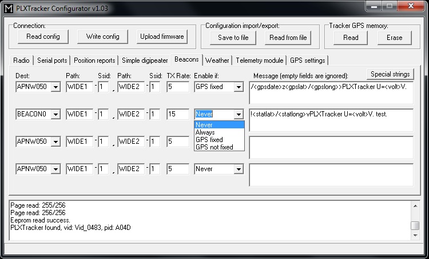Load configuration with Read from file
Screen dimensions: 429x259
[288, 38]
